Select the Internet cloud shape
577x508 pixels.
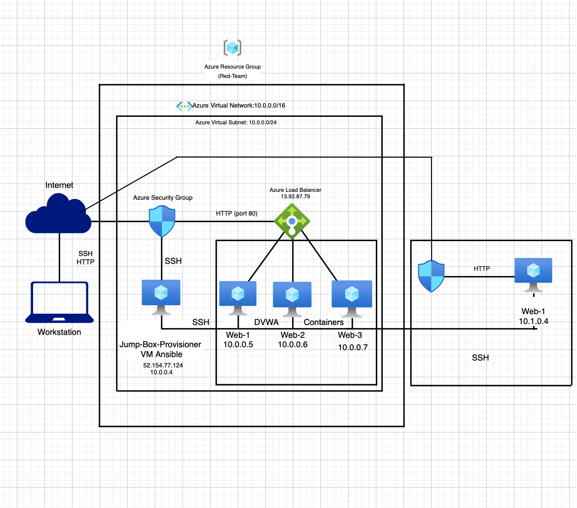tap(58, 214)
